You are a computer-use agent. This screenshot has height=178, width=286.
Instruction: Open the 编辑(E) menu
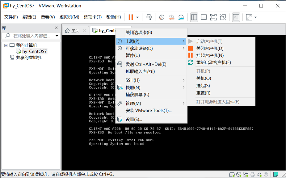[x=29, y=17]
